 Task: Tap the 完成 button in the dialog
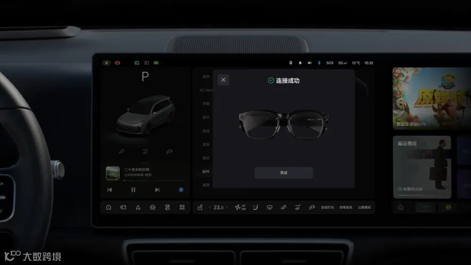point(284,173)
